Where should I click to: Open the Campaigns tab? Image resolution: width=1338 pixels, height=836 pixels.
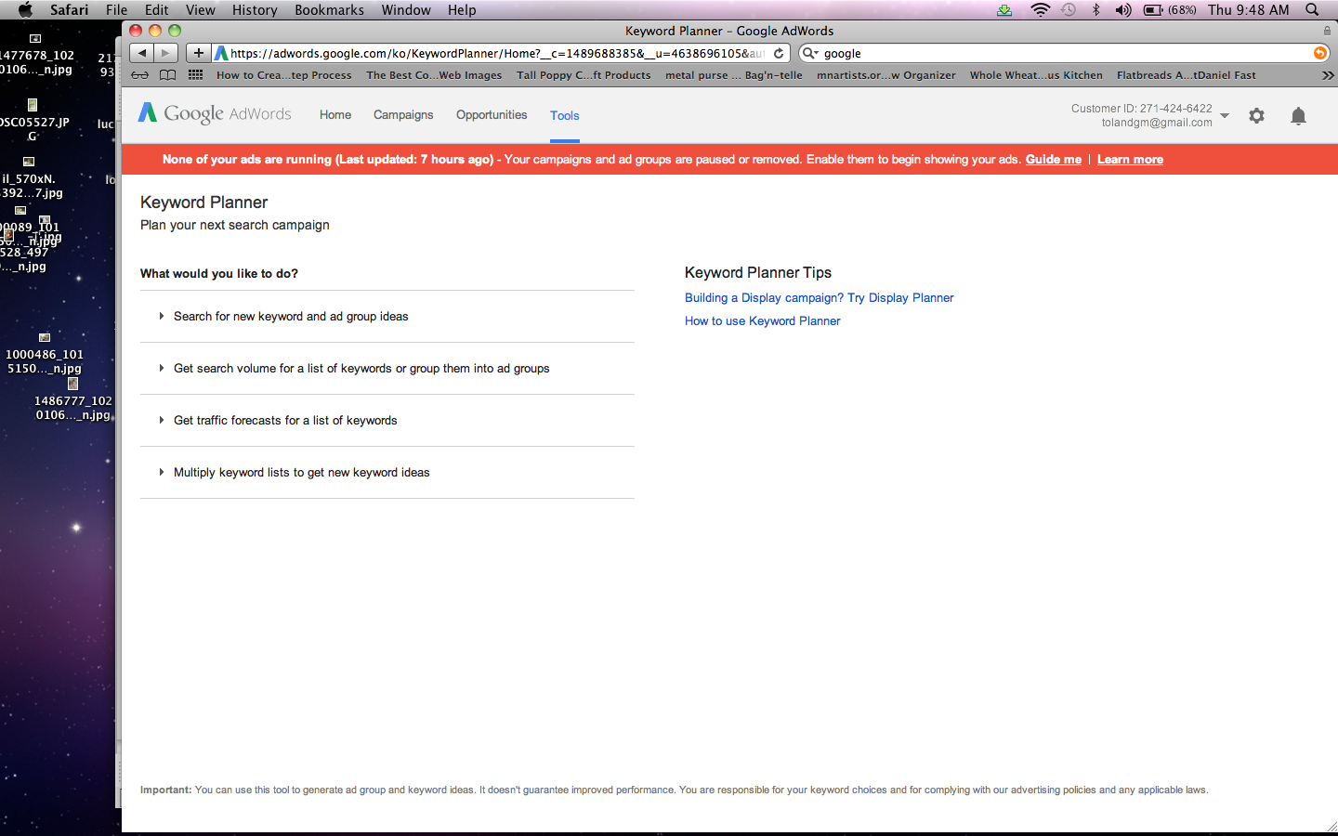[x=403, y=115]
